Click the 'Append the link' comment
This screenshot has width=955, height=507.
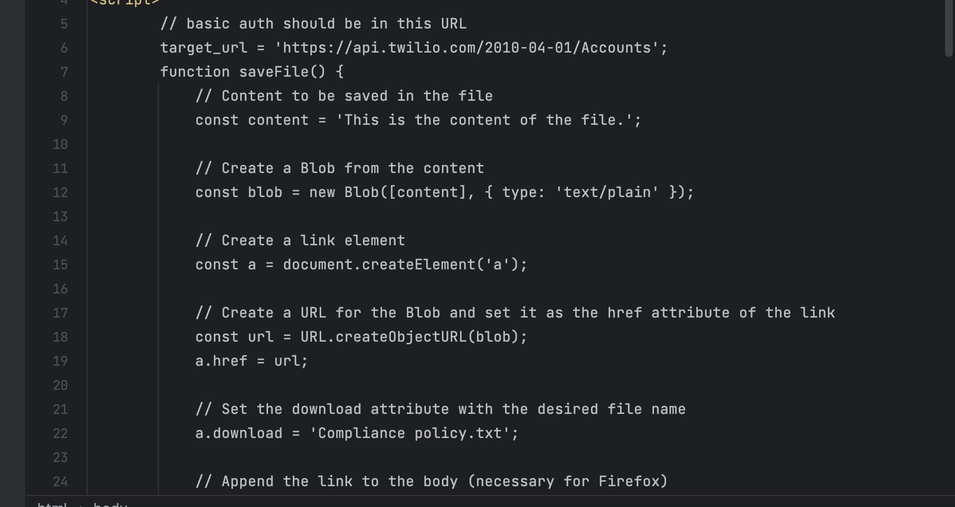tap(431, 482)
